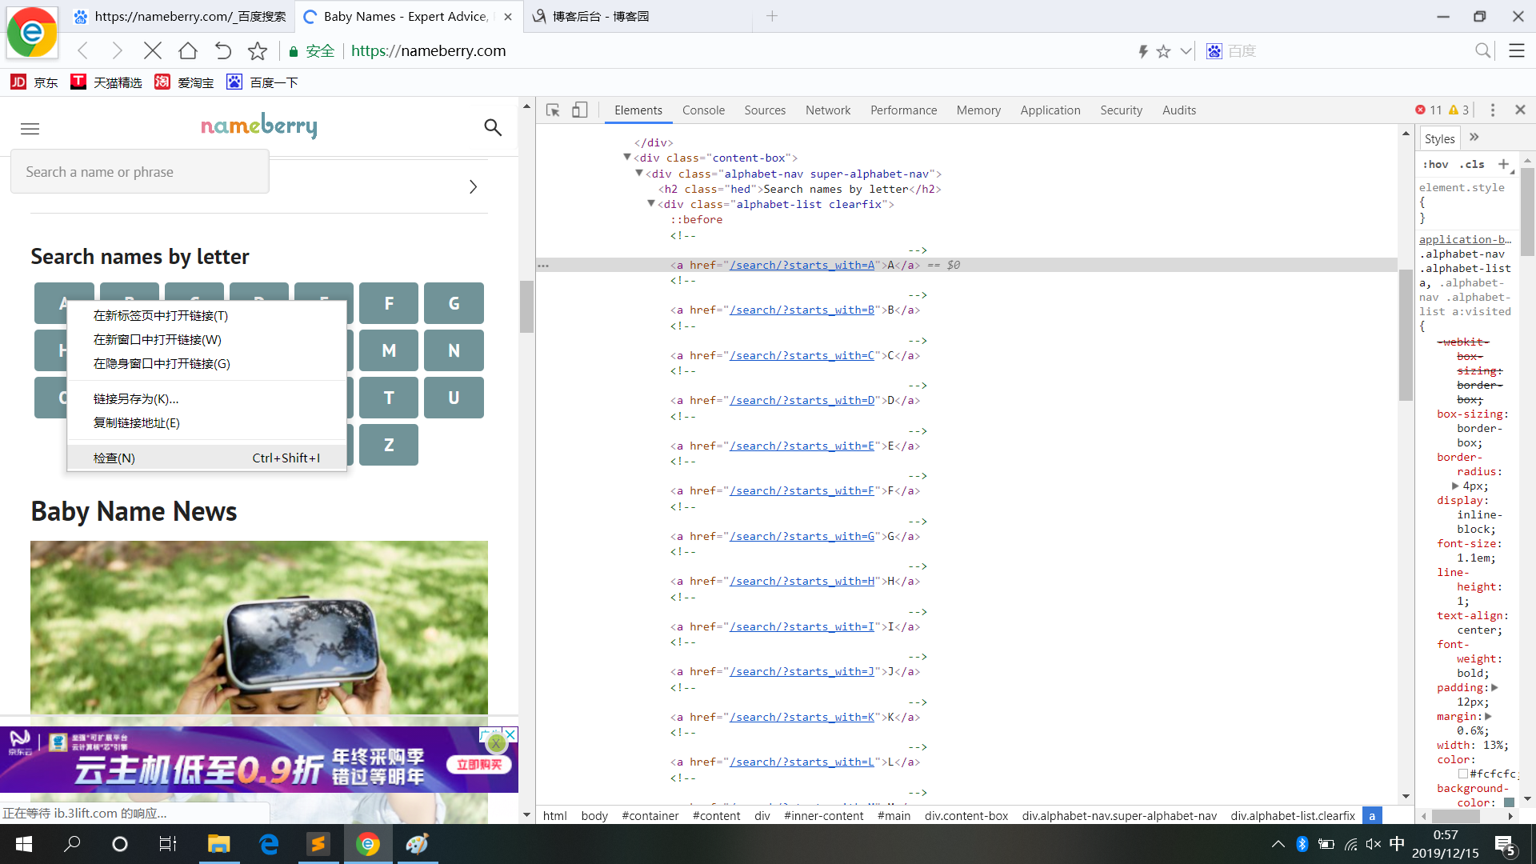Expand the padding property triangle
Screen dimensions: 1536x864
pyautogui.click(x=1494, y=687)
